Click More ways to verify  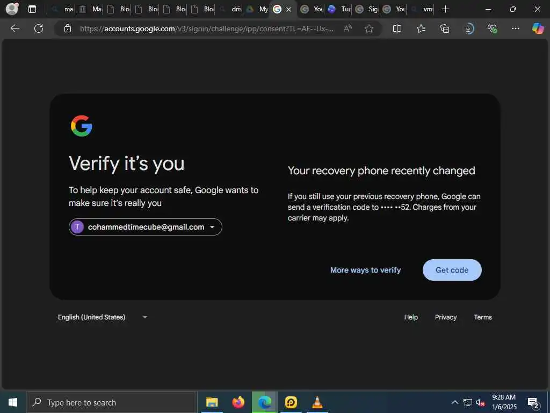click(365, 270)
